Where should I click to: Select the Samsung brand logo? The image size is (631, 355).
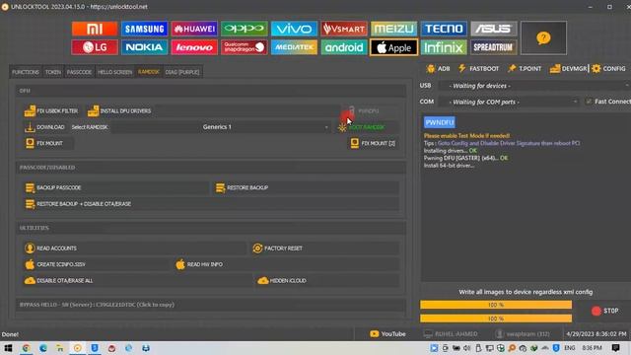[145, 29]
